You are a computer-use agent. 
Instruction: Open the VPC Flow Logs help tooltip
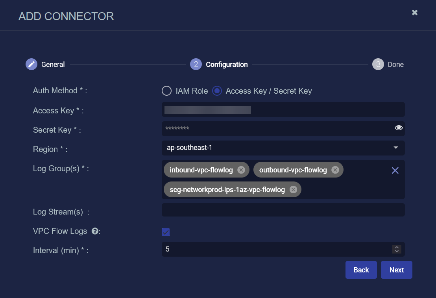coord(94,231)
